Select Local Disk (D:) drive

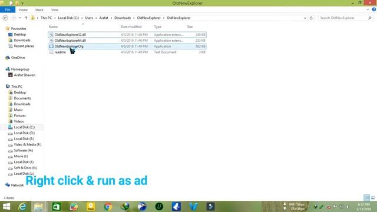pyautogui.click(x=24, y=133)
